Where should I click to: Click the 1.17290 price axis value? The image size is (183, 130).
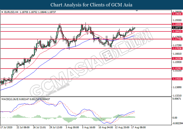(x=177, y=45)
